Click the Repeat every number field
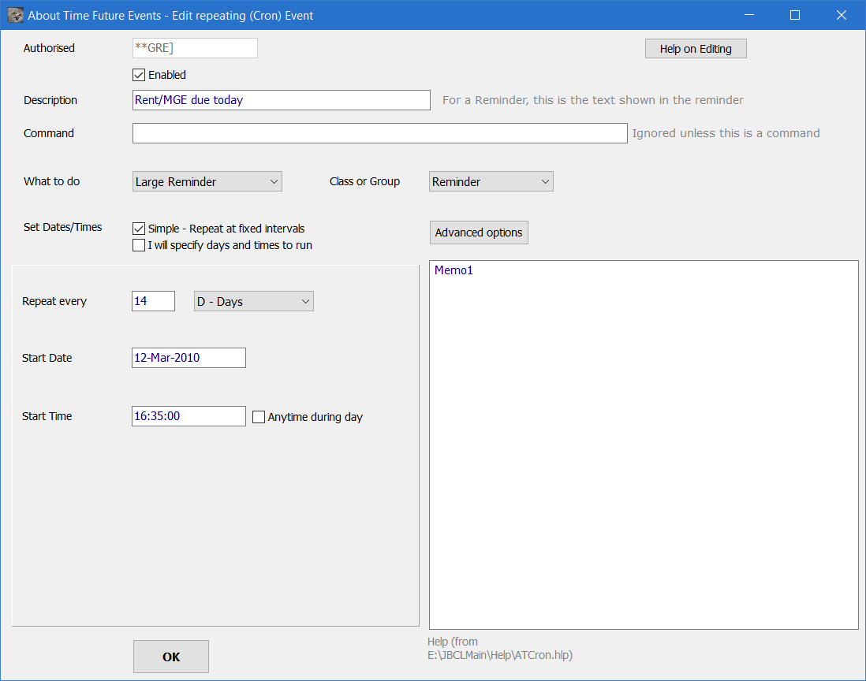The height and width of the screenshot is (681, 866). point(153,301)
